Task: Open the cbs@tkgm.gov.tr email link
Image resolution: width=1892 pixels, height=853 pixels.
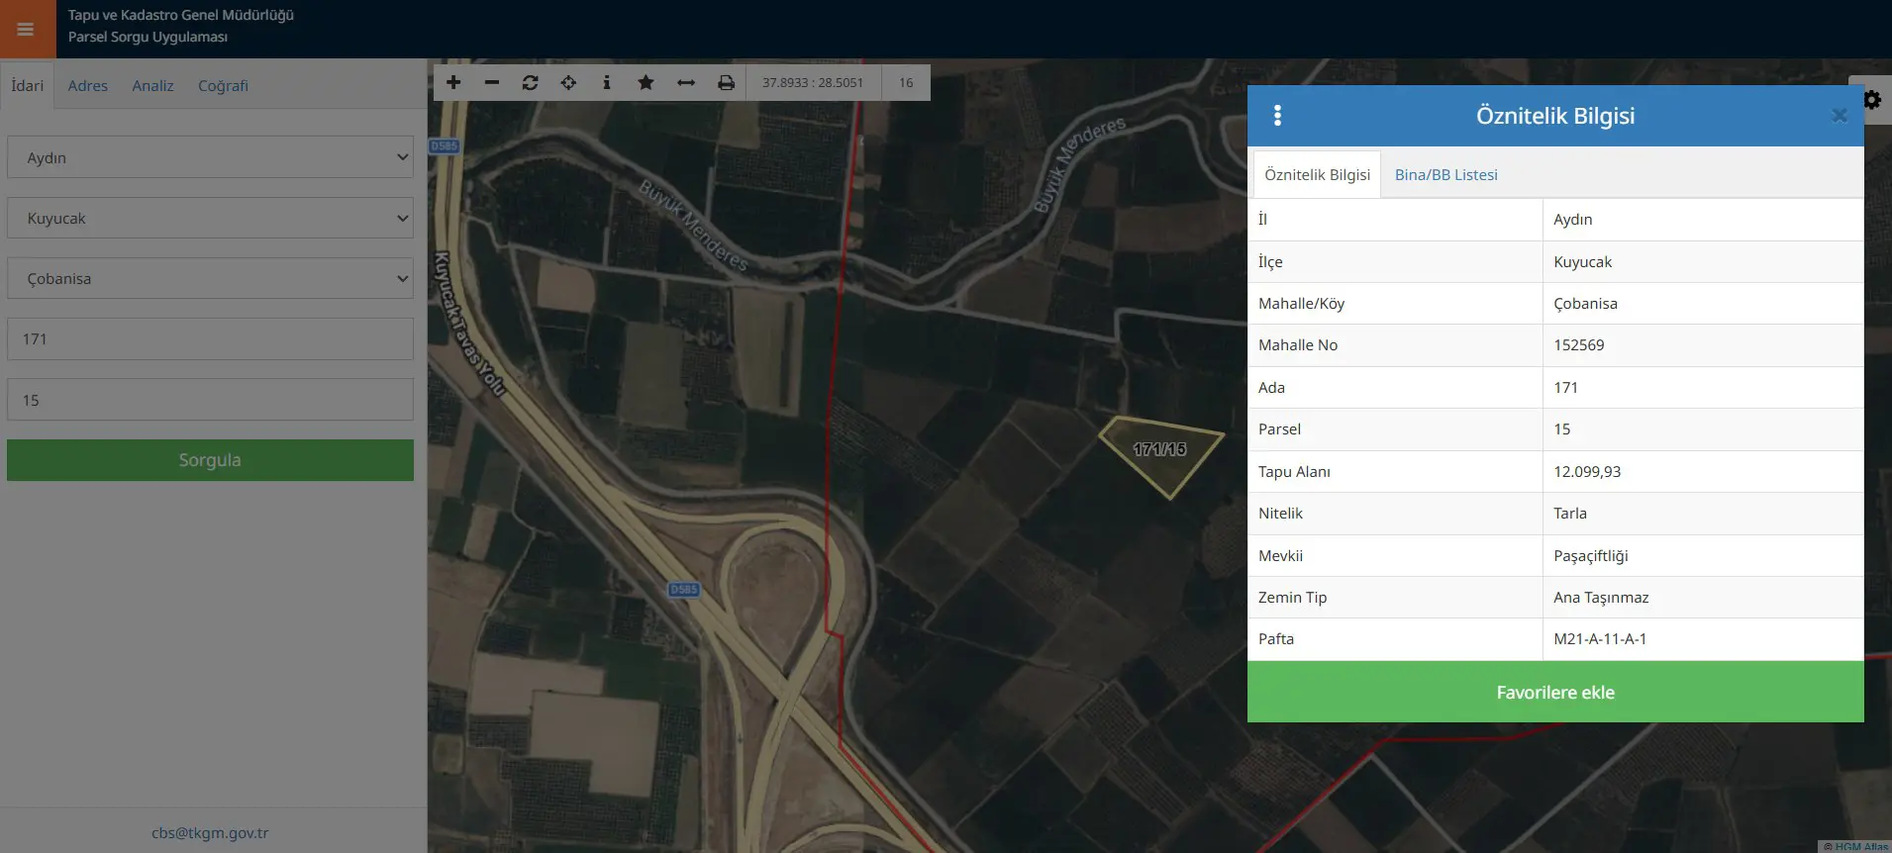Action: point(210,833)
